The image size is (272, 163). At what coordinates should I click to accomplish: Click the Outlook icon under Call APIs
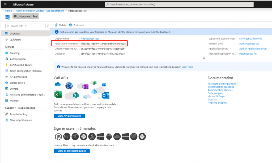[x=105, y=95]
